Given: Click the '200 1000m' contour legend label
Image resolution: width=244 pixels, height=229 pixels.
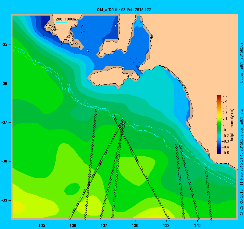Looking at the screenshot, I should [66, 19].
